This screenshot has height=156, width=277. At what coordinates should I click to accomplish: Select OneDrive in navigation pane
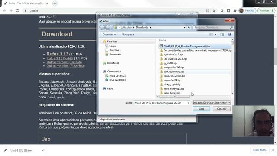114,50
